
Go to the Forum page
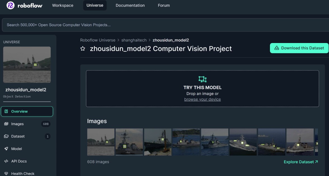point(164,6)
